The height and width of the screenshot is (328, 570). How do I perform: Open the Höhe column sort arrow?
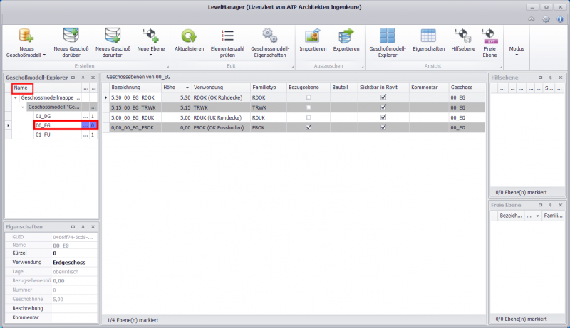tap(187, 88)
